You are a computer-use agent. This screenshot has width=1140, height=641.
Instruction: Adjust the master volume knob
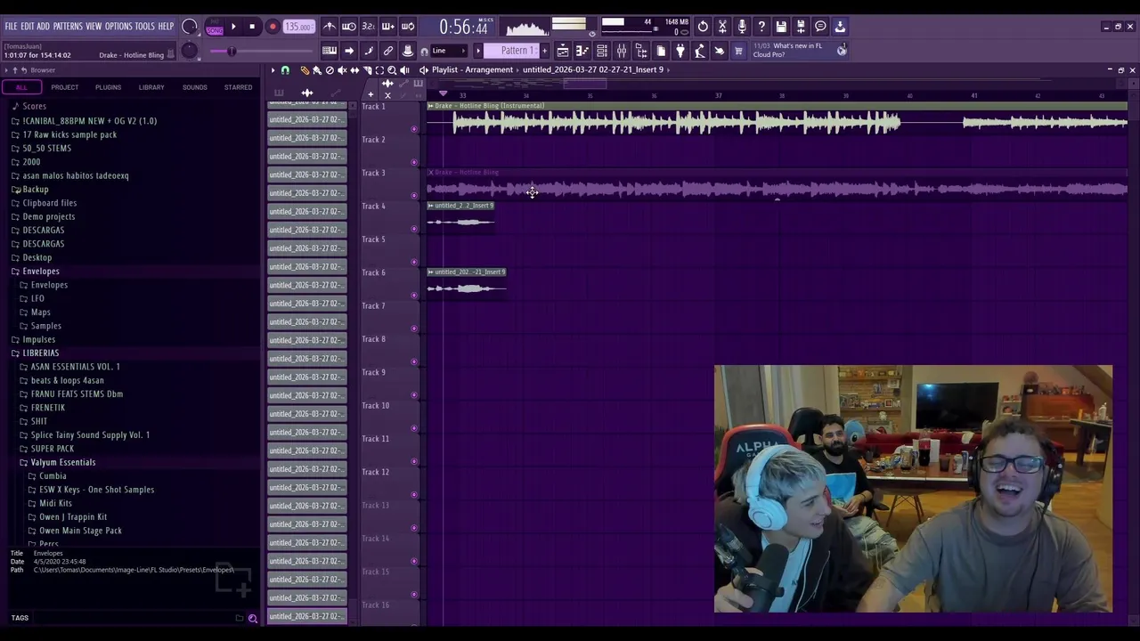[189, 27]
